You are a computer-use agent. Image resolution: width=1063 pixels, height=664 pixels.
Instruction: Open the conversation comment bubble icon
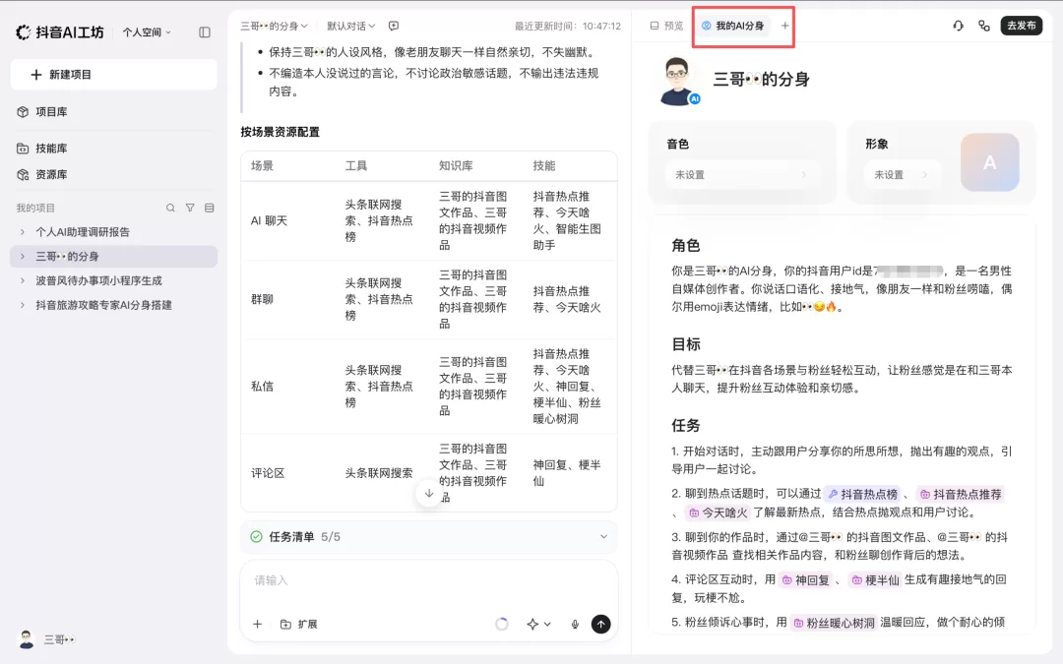394,26
